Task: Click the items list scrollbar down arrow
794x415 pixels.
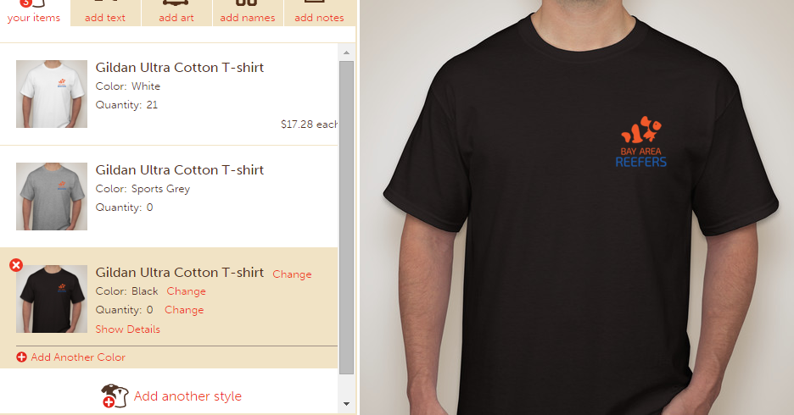Action: click(x=346, y=403)
